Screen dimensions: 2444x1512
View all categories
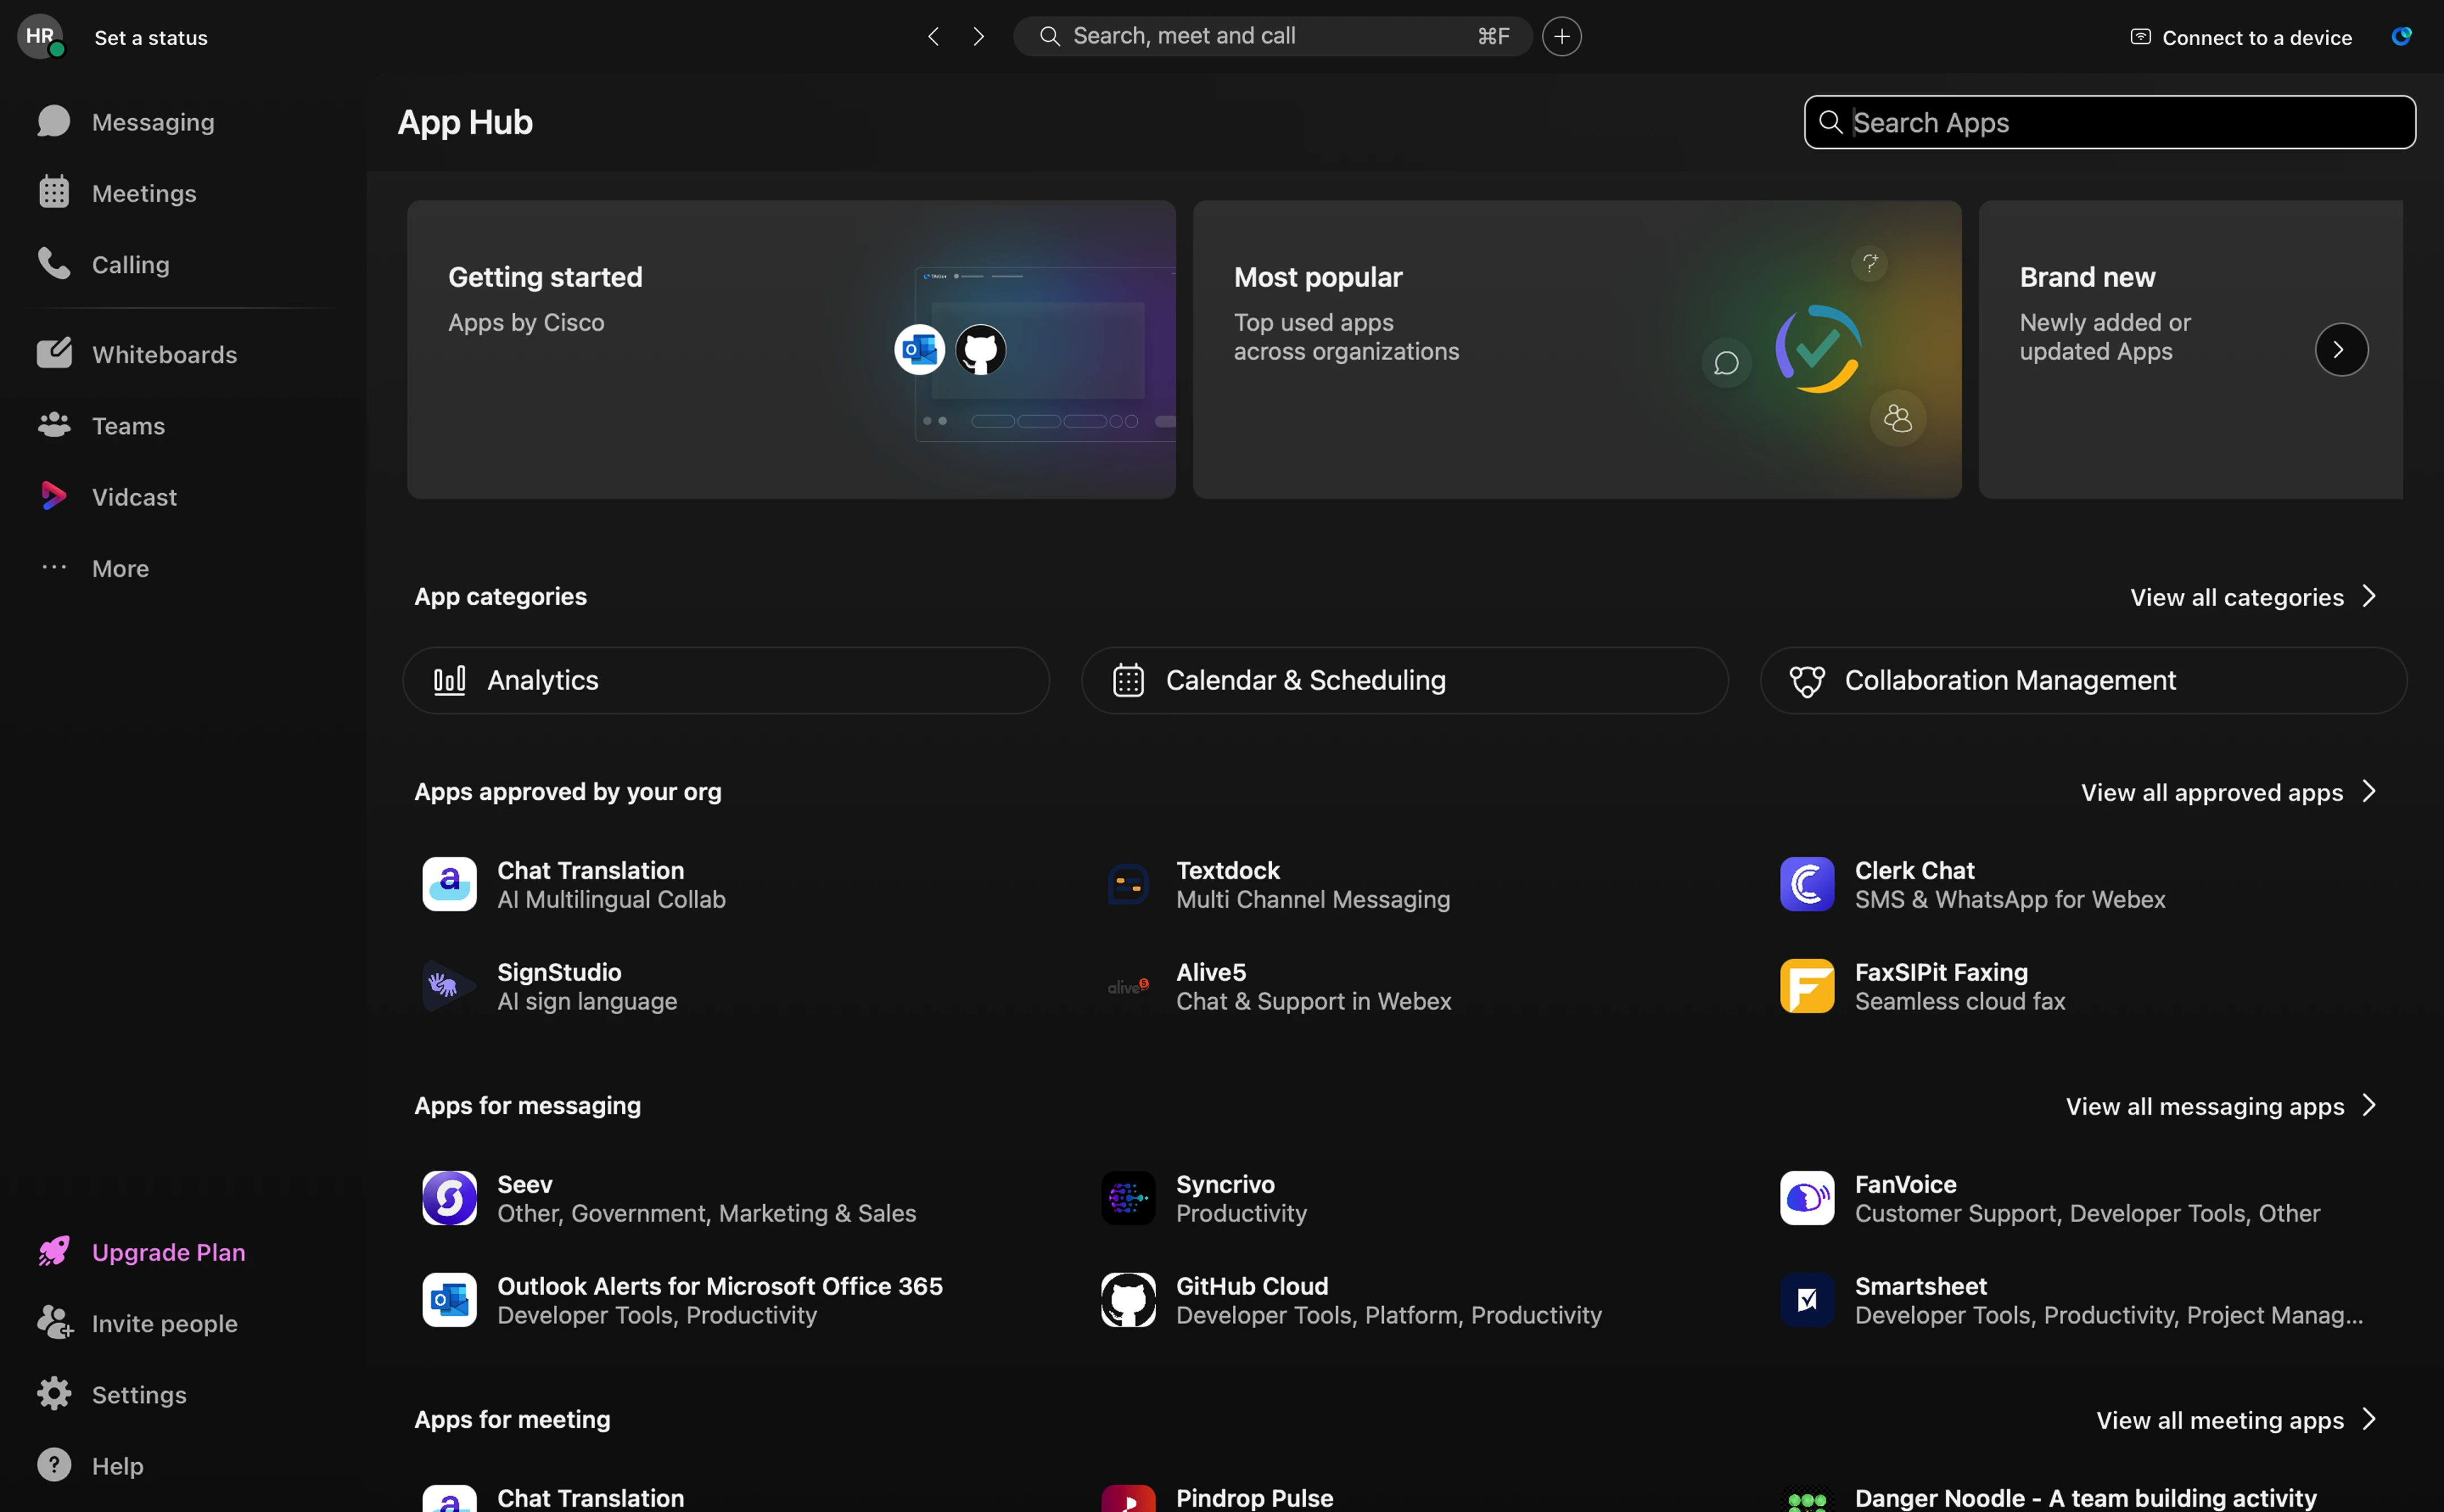point(2253,597)
